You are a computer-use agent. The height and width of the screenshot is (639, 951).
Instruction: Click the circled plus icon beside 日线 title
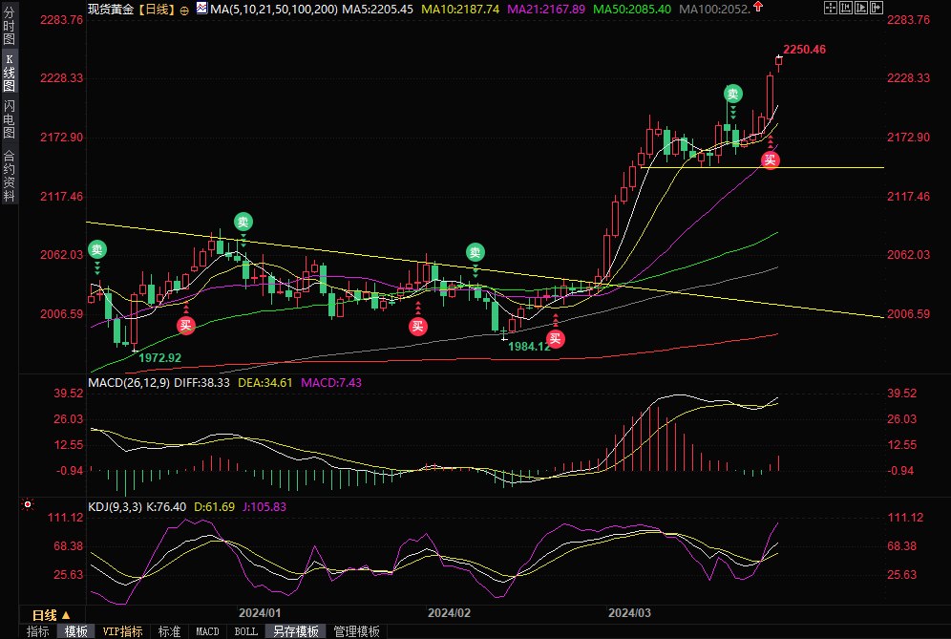click(x=184, y=10)
